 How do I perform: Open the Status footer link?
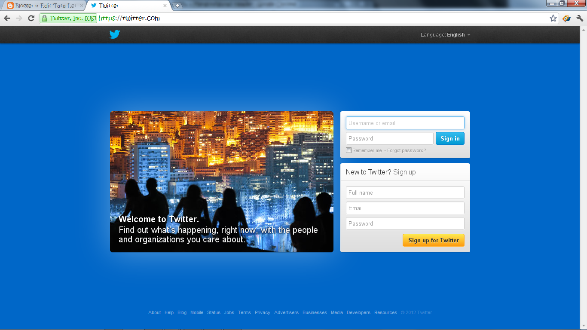pos(214,312)
